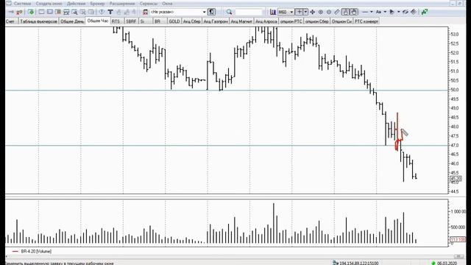
Task: Open the client code dropdown arrow
Action: coord(205,12)
